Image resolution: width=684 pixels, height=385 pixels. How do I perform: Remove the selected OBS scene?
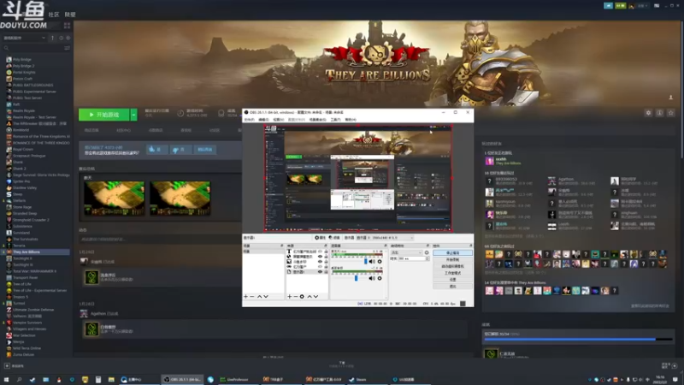point(251,296)
